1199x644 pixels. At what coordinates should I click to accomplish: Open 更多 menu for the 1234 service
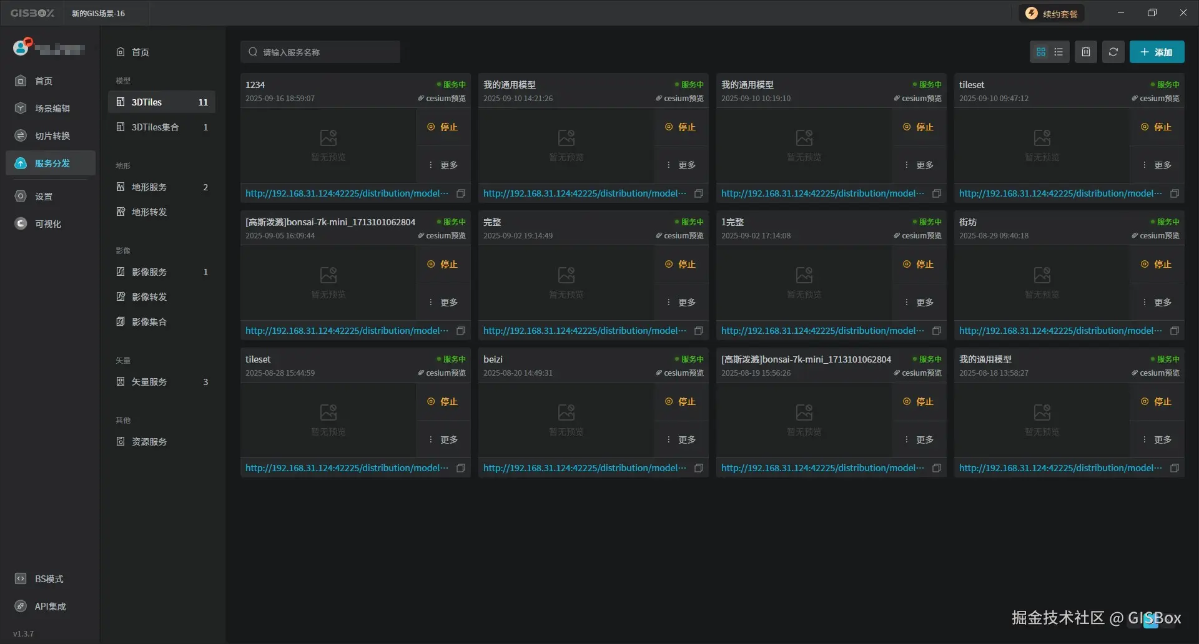pyautogui.click(x=443, y=165)
